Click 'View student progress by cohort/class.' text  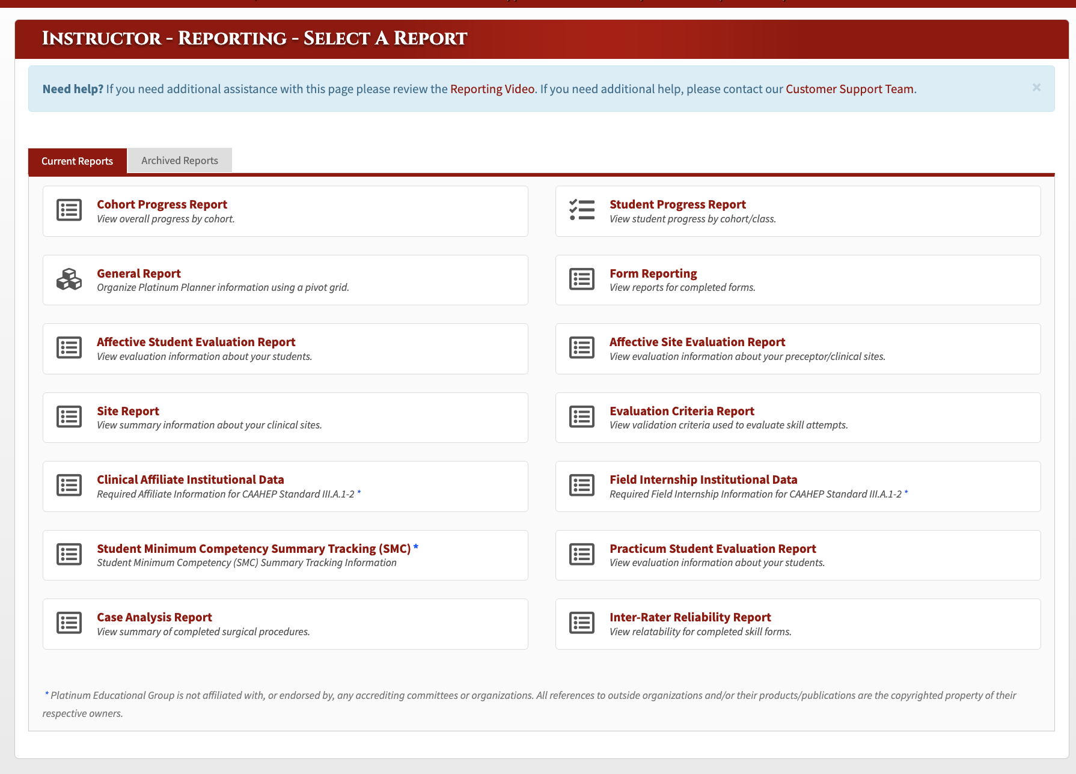pyautogui.click(x=692, y=219)
